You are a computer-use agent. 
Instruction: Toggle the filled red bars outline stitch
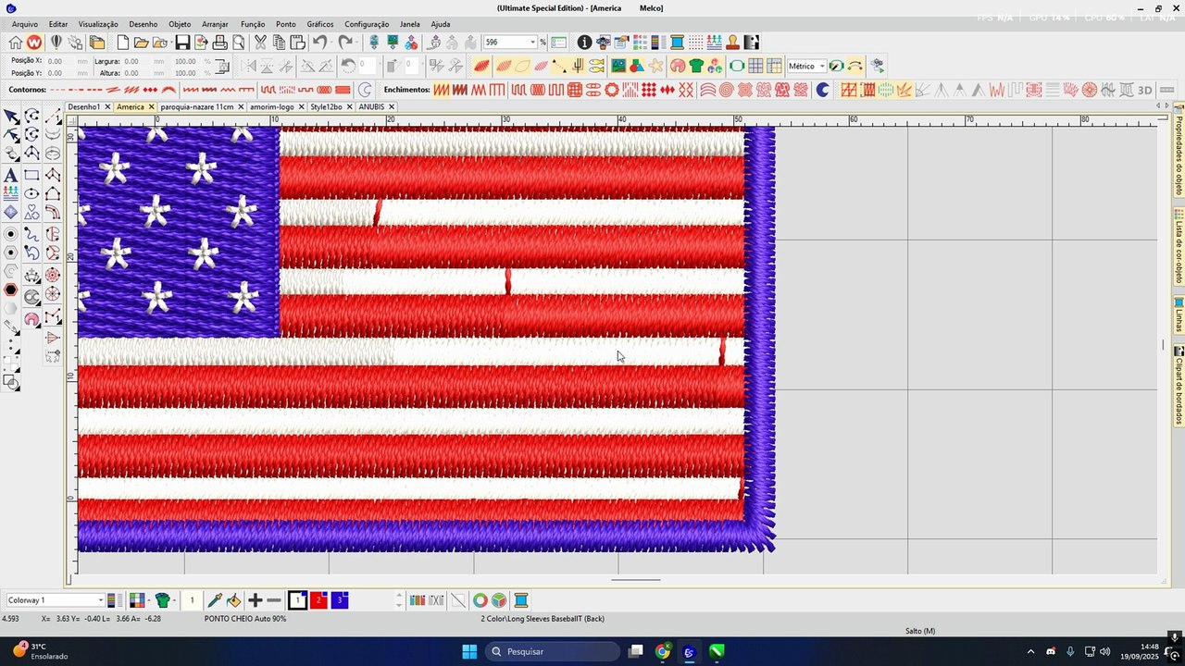[x=343, y=90]
